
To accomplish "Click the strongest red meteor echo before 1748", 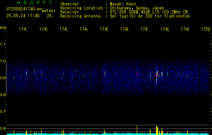I will [x=156, y=77].
